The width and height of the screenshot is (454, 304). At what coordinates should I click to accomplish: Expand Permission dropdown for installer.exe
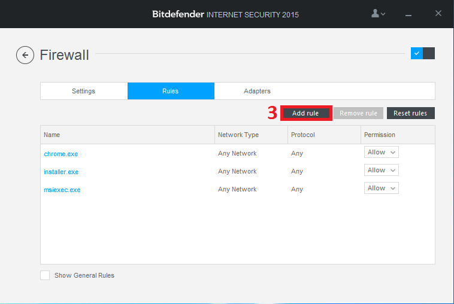point(382,170)
